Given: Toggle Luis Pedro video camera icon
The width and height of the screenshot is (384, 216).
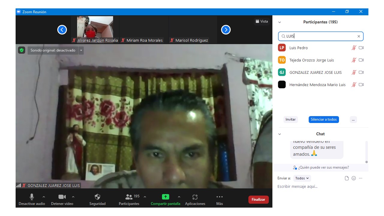Looking at the screenshot, I should click(361, 48).
